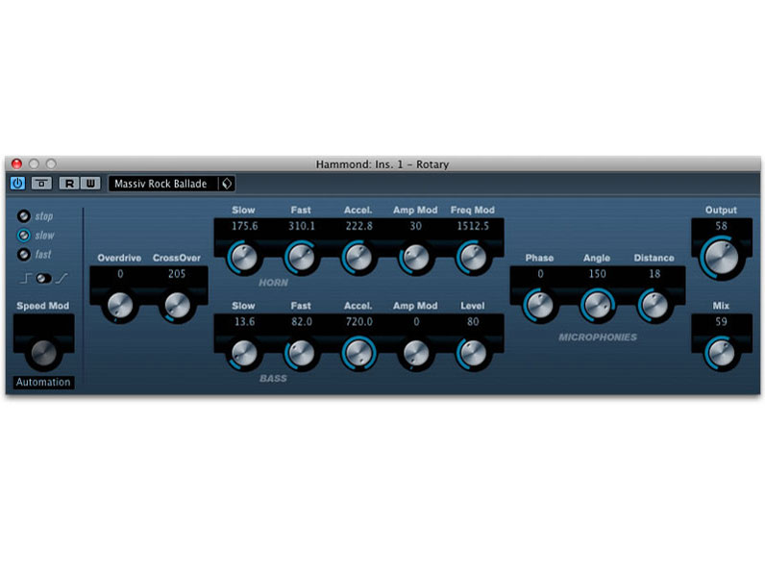The height and width of the screenshot is (574, 765).
Task: Click the Mix value 59
Action: point(721,322)
